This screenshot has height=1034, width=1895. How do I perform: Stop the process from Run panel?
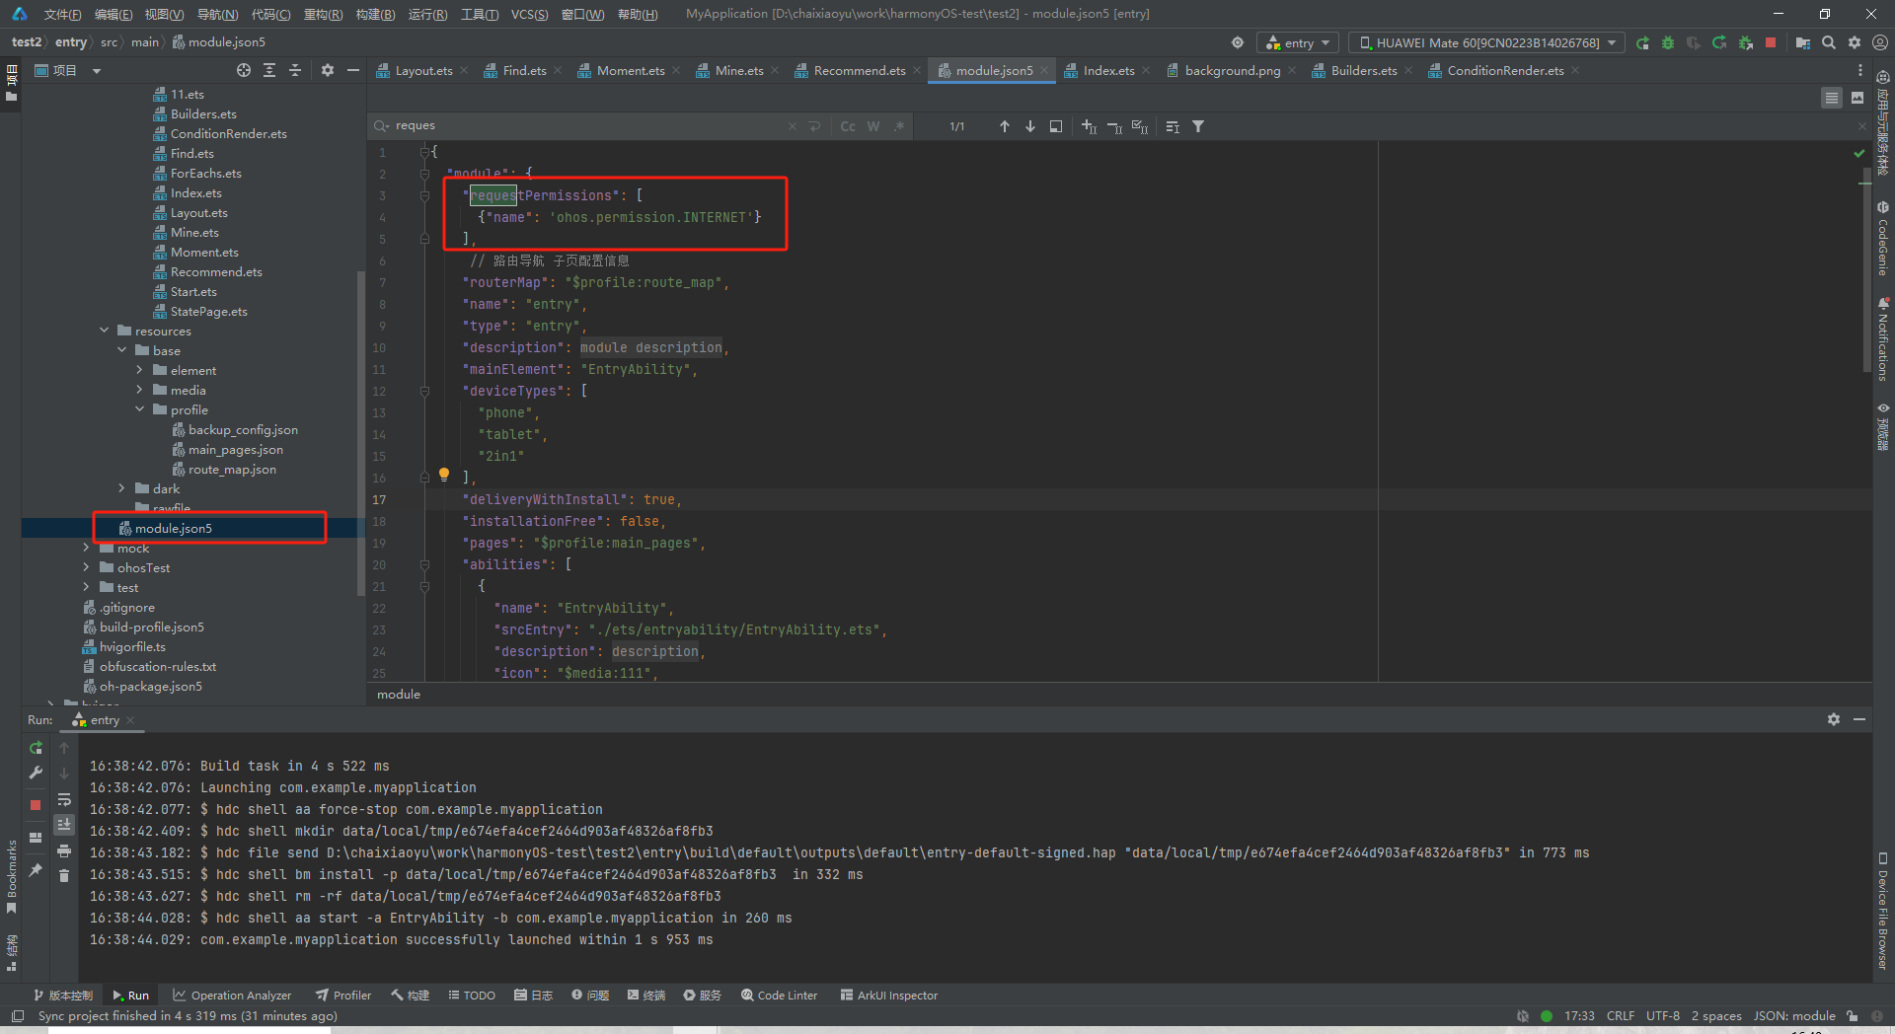[x=36, y=805]
